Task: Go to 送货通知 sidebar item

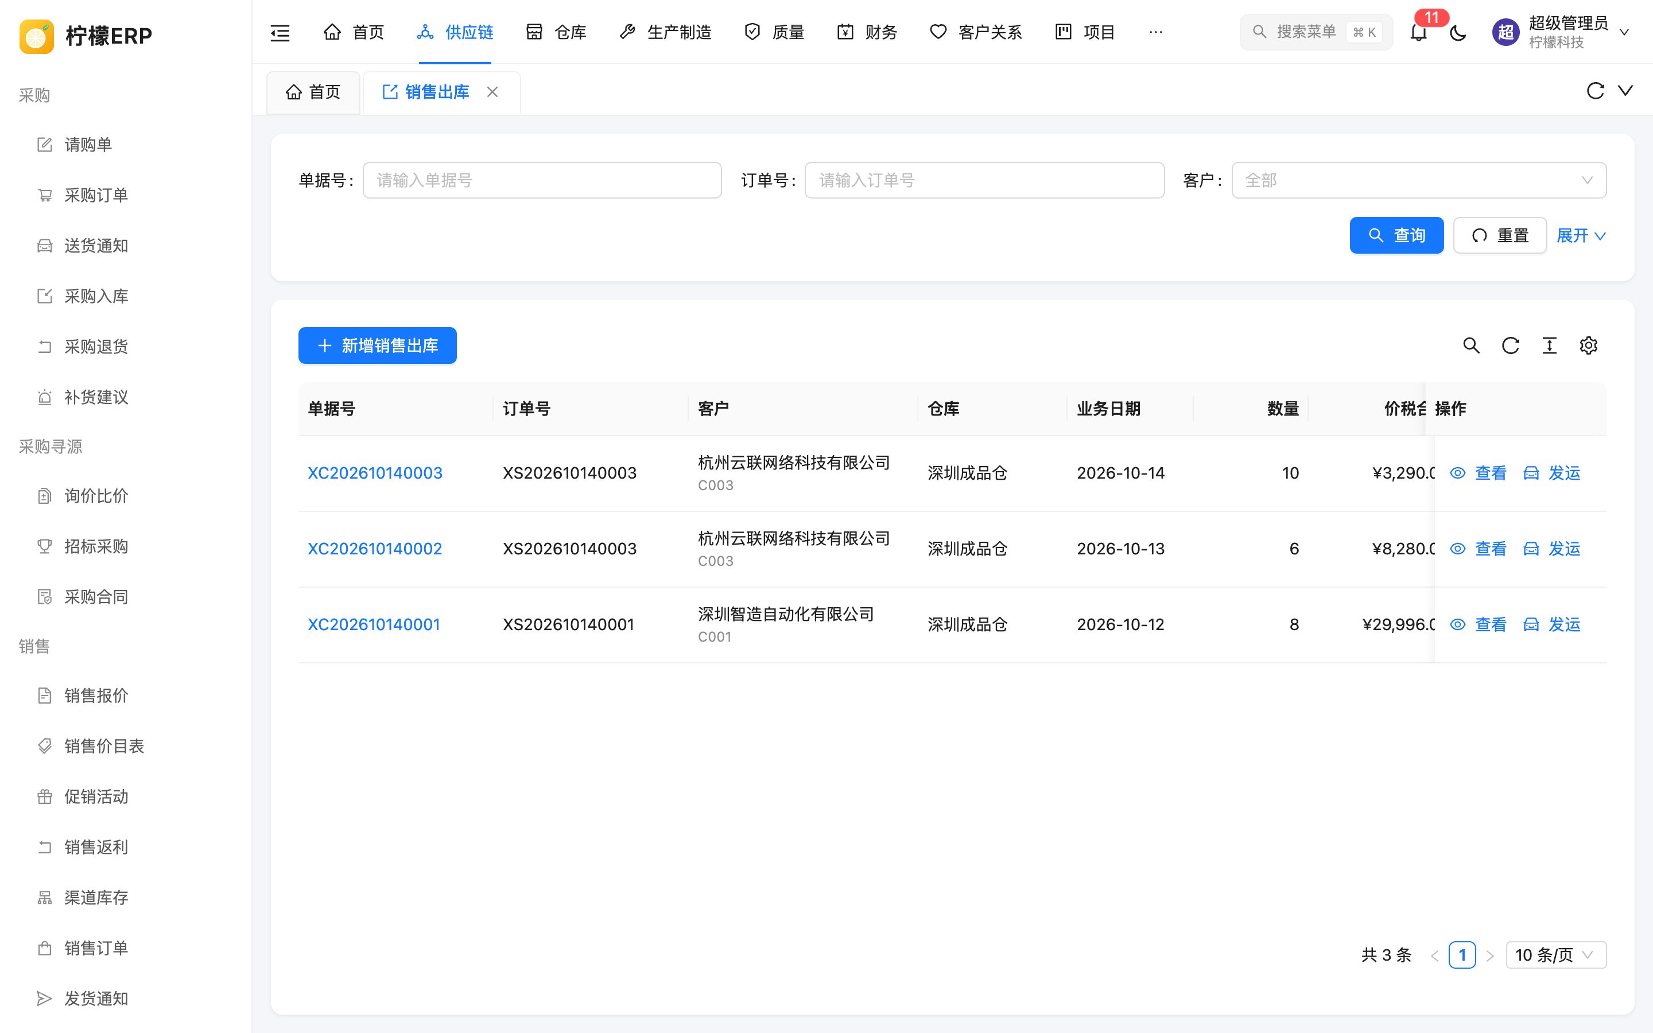Action: [126, 246]
